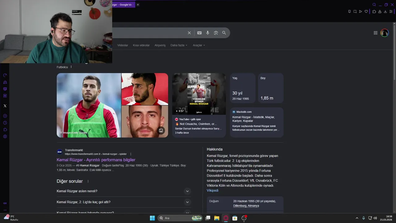Open large photo in green training bib

pyautogui.click(x=88, y=105)
